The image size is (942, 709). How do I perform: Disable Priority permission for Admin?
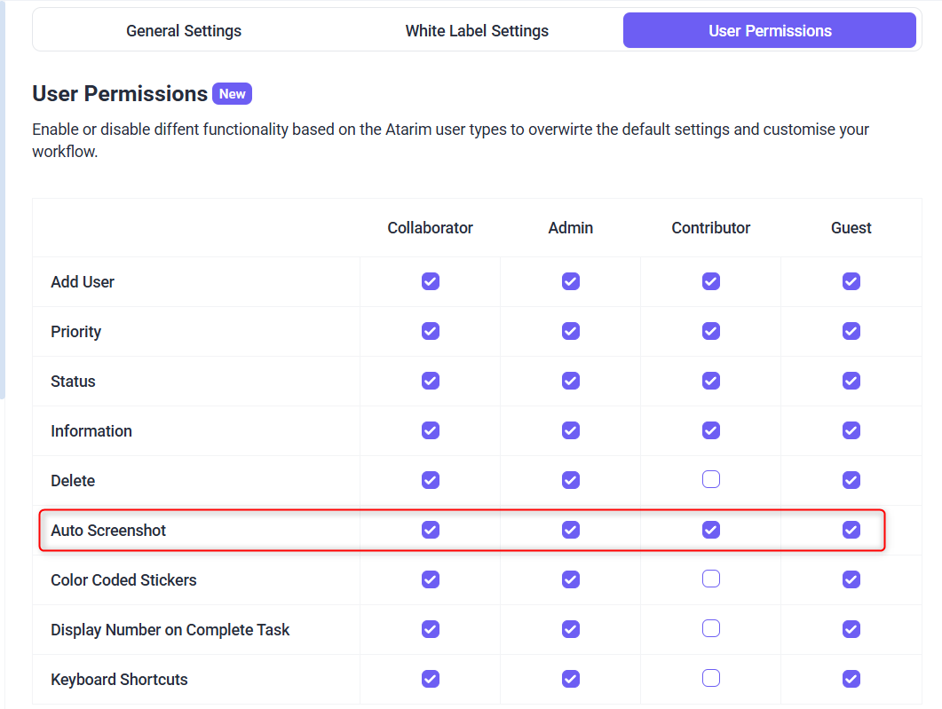[x=571, y=331]
